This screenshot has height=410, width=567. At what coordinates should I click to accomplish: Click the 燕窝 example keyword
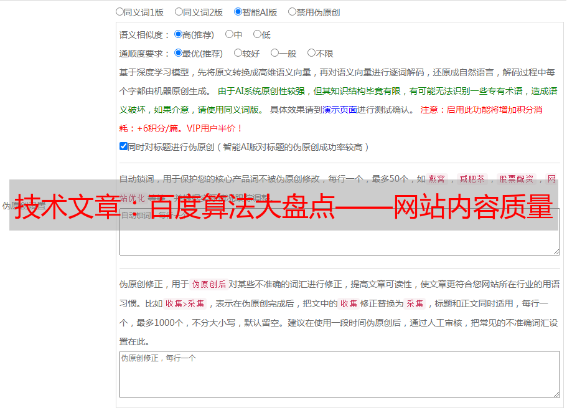coord(437,179)
